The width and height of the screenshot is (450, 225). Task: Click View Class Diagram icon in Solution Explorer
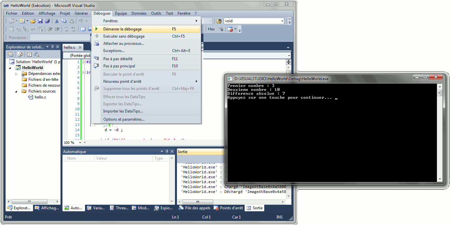37,54
